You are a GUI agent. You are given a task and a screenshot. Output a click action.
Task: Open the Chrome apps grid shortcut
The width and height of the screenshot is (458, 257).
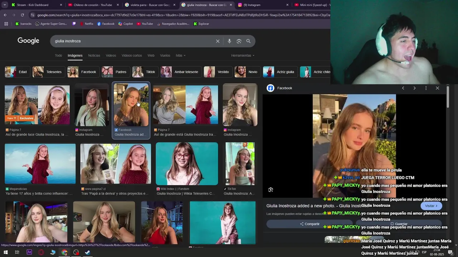click(6, 24)
